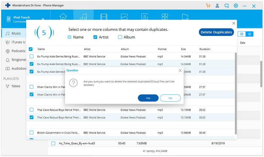Open the feedback chat icon

(x=227, y=6)
